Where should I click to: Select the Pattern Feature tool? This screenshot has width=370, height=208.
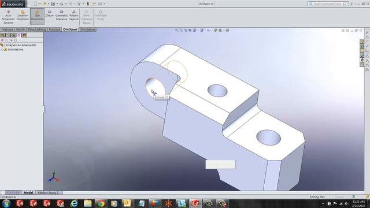click(74, 16)
